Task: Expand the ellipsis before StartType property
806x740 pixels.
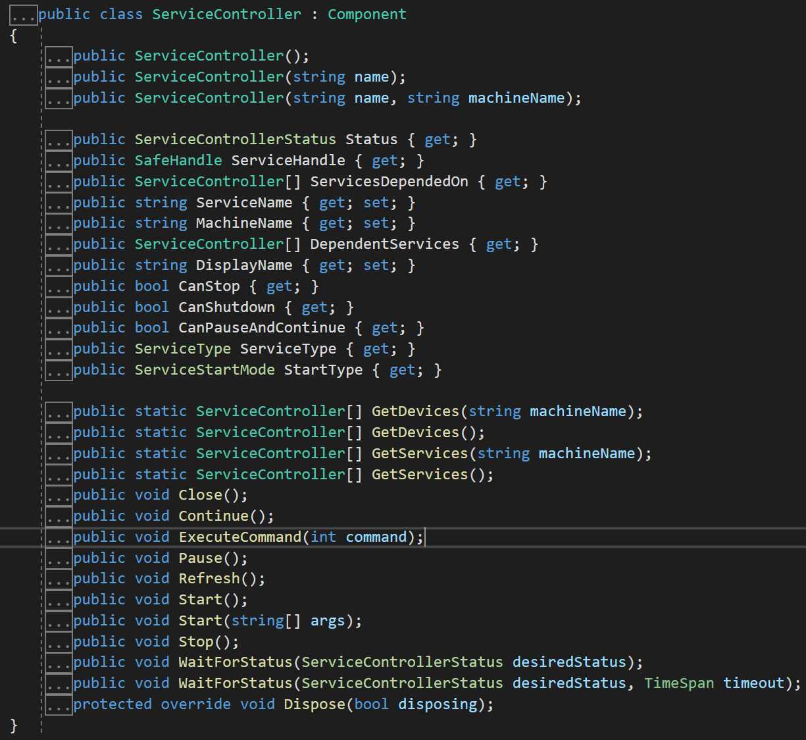Action: coord(59,371)
